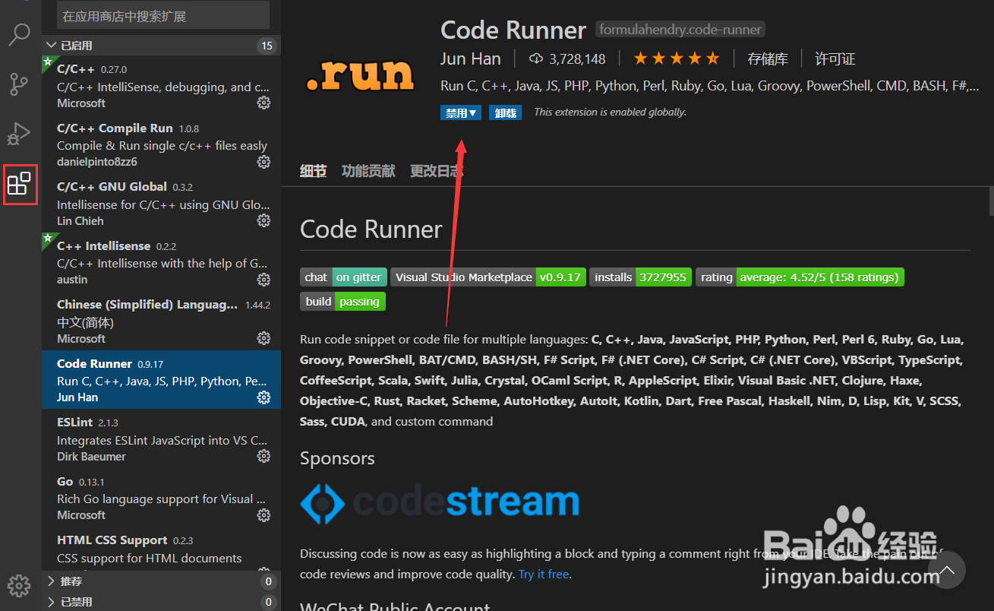Select the Go extension by Microsoft
Screen dimensions: 994x611
click(x=161, y=498)
